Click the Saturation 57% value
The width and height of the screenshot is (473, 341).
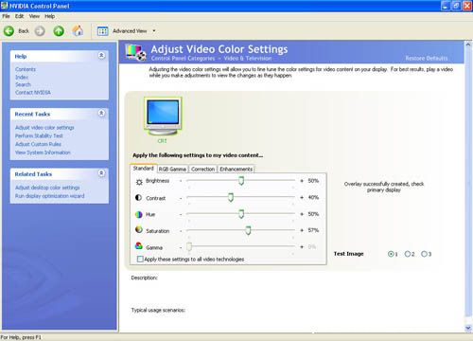point(313,230)
